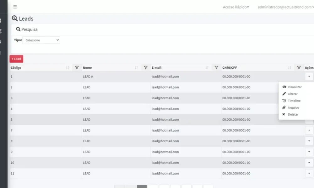Open the E-mail column filter icon

[216, 68]
